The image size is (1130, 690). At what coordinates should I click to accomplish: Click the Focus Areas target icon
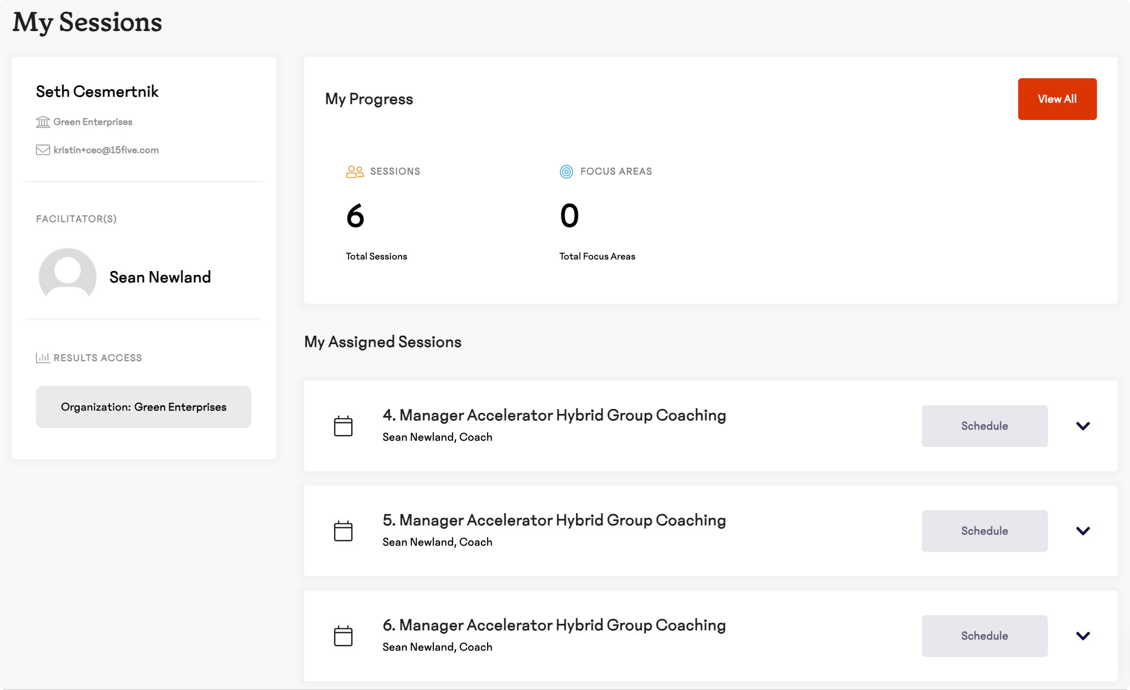click(x=566, y=172)
